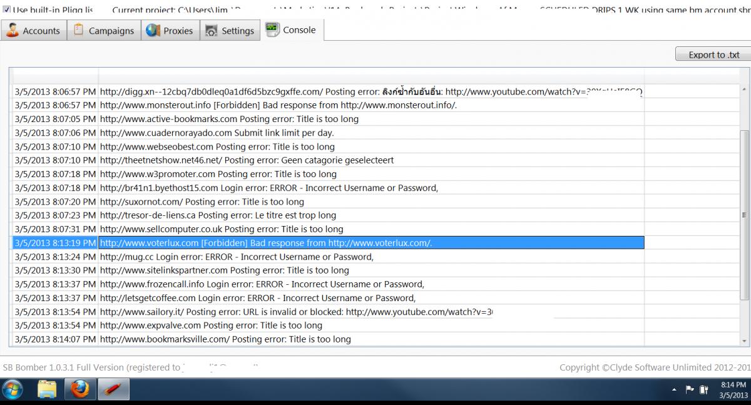Click the expvalve.com posting error row
Screen dimensions: 751x405
coord(329,326)
